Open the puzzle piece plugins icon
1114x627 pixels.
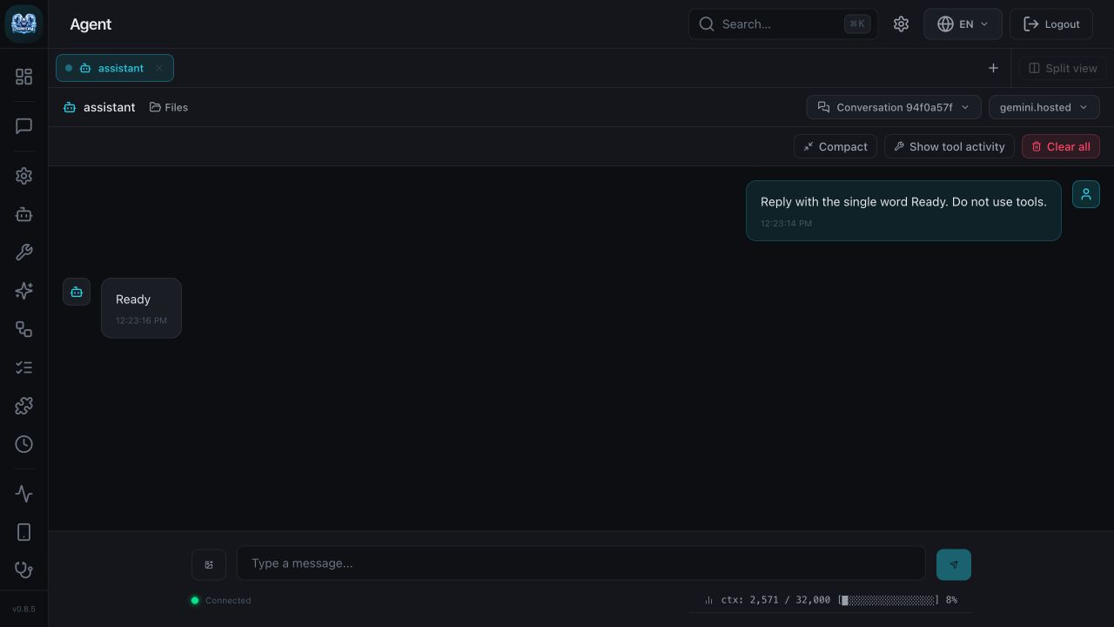pos(23,406)
